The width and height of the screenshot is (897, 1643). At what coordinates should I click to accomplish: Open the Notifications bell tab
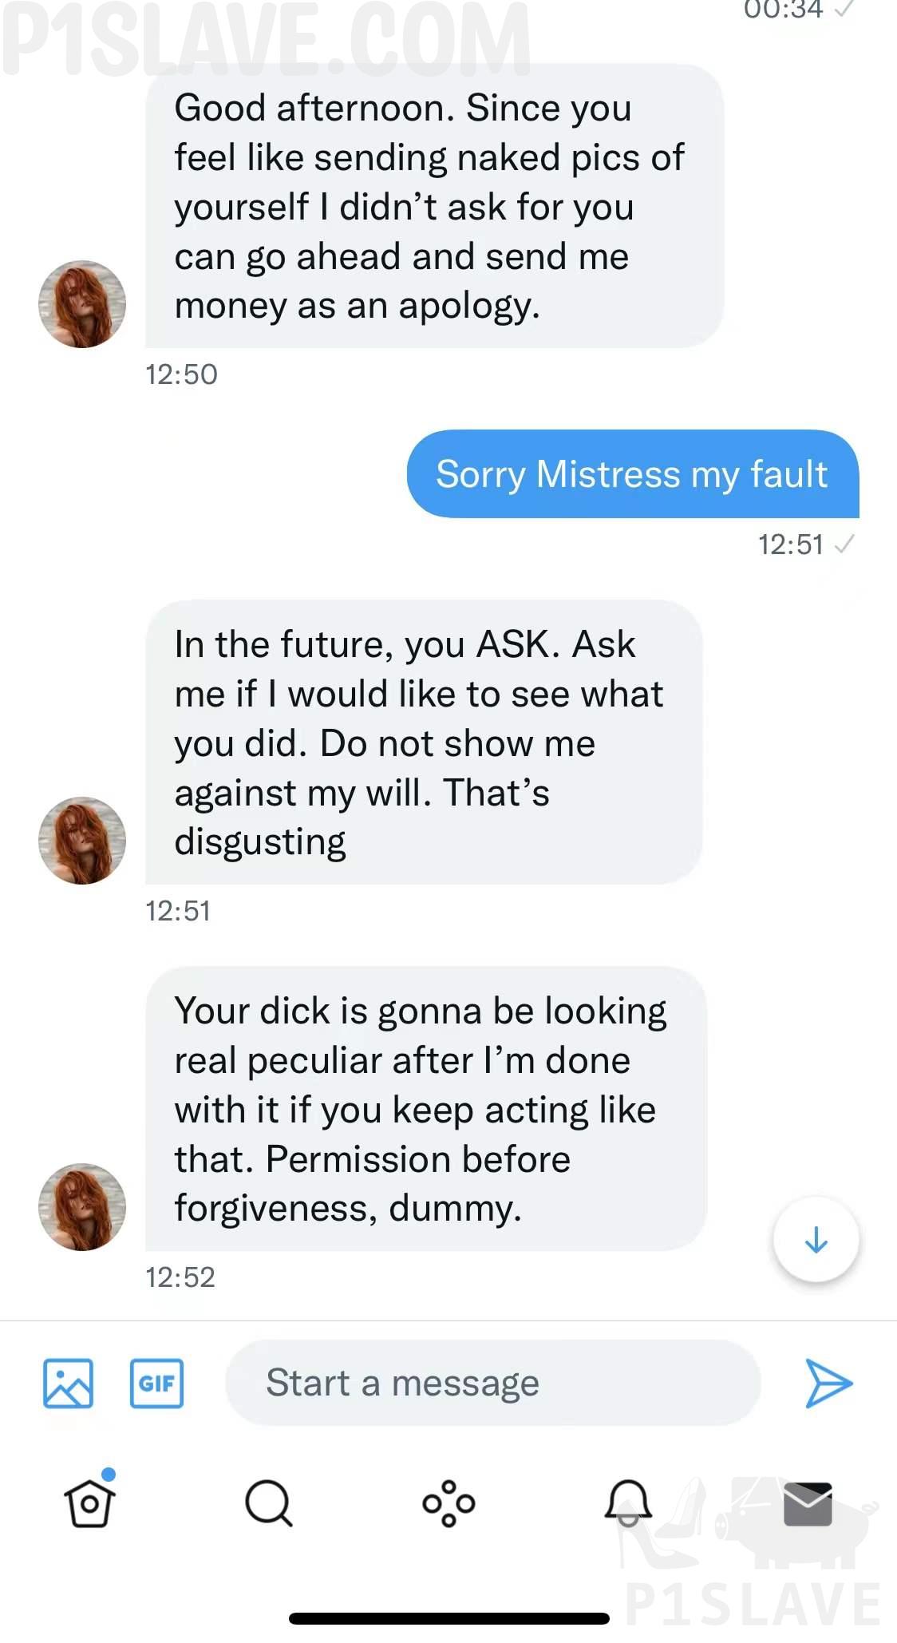click(628, 1503)
